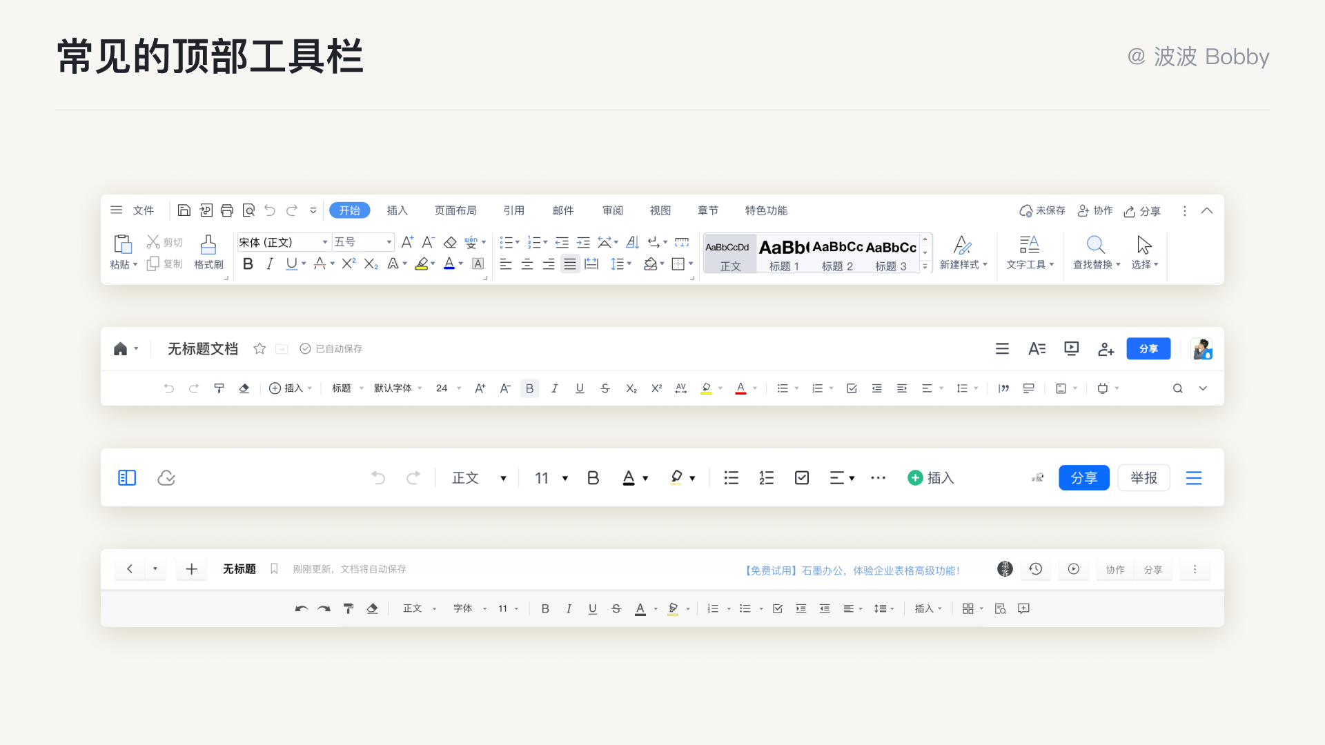Click the 协作 button in WPS header
Image resolution: width=1325 pixels, height=745 pixels.
[1096, 210]
